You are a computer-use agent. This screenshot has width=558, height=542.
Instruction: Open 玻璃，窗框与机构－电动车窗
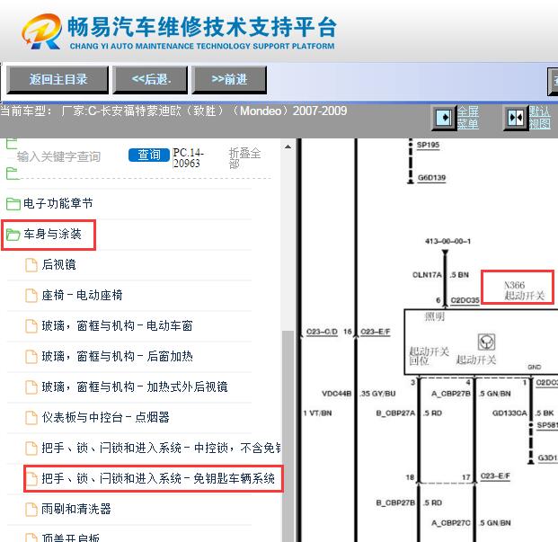117,325
